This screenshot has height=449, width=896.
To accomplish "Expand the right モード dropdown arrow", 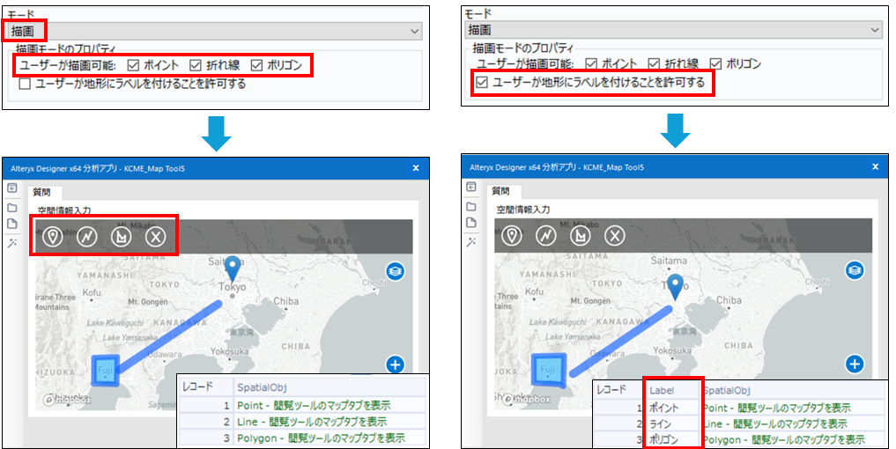I will pyautogui.click(x=874, y=30).
